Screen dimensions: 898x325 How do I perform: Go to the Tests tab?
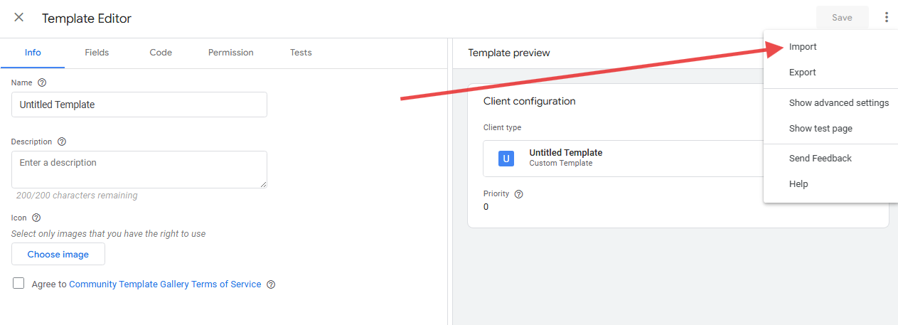pyautogui.click(x=301, y=53)
